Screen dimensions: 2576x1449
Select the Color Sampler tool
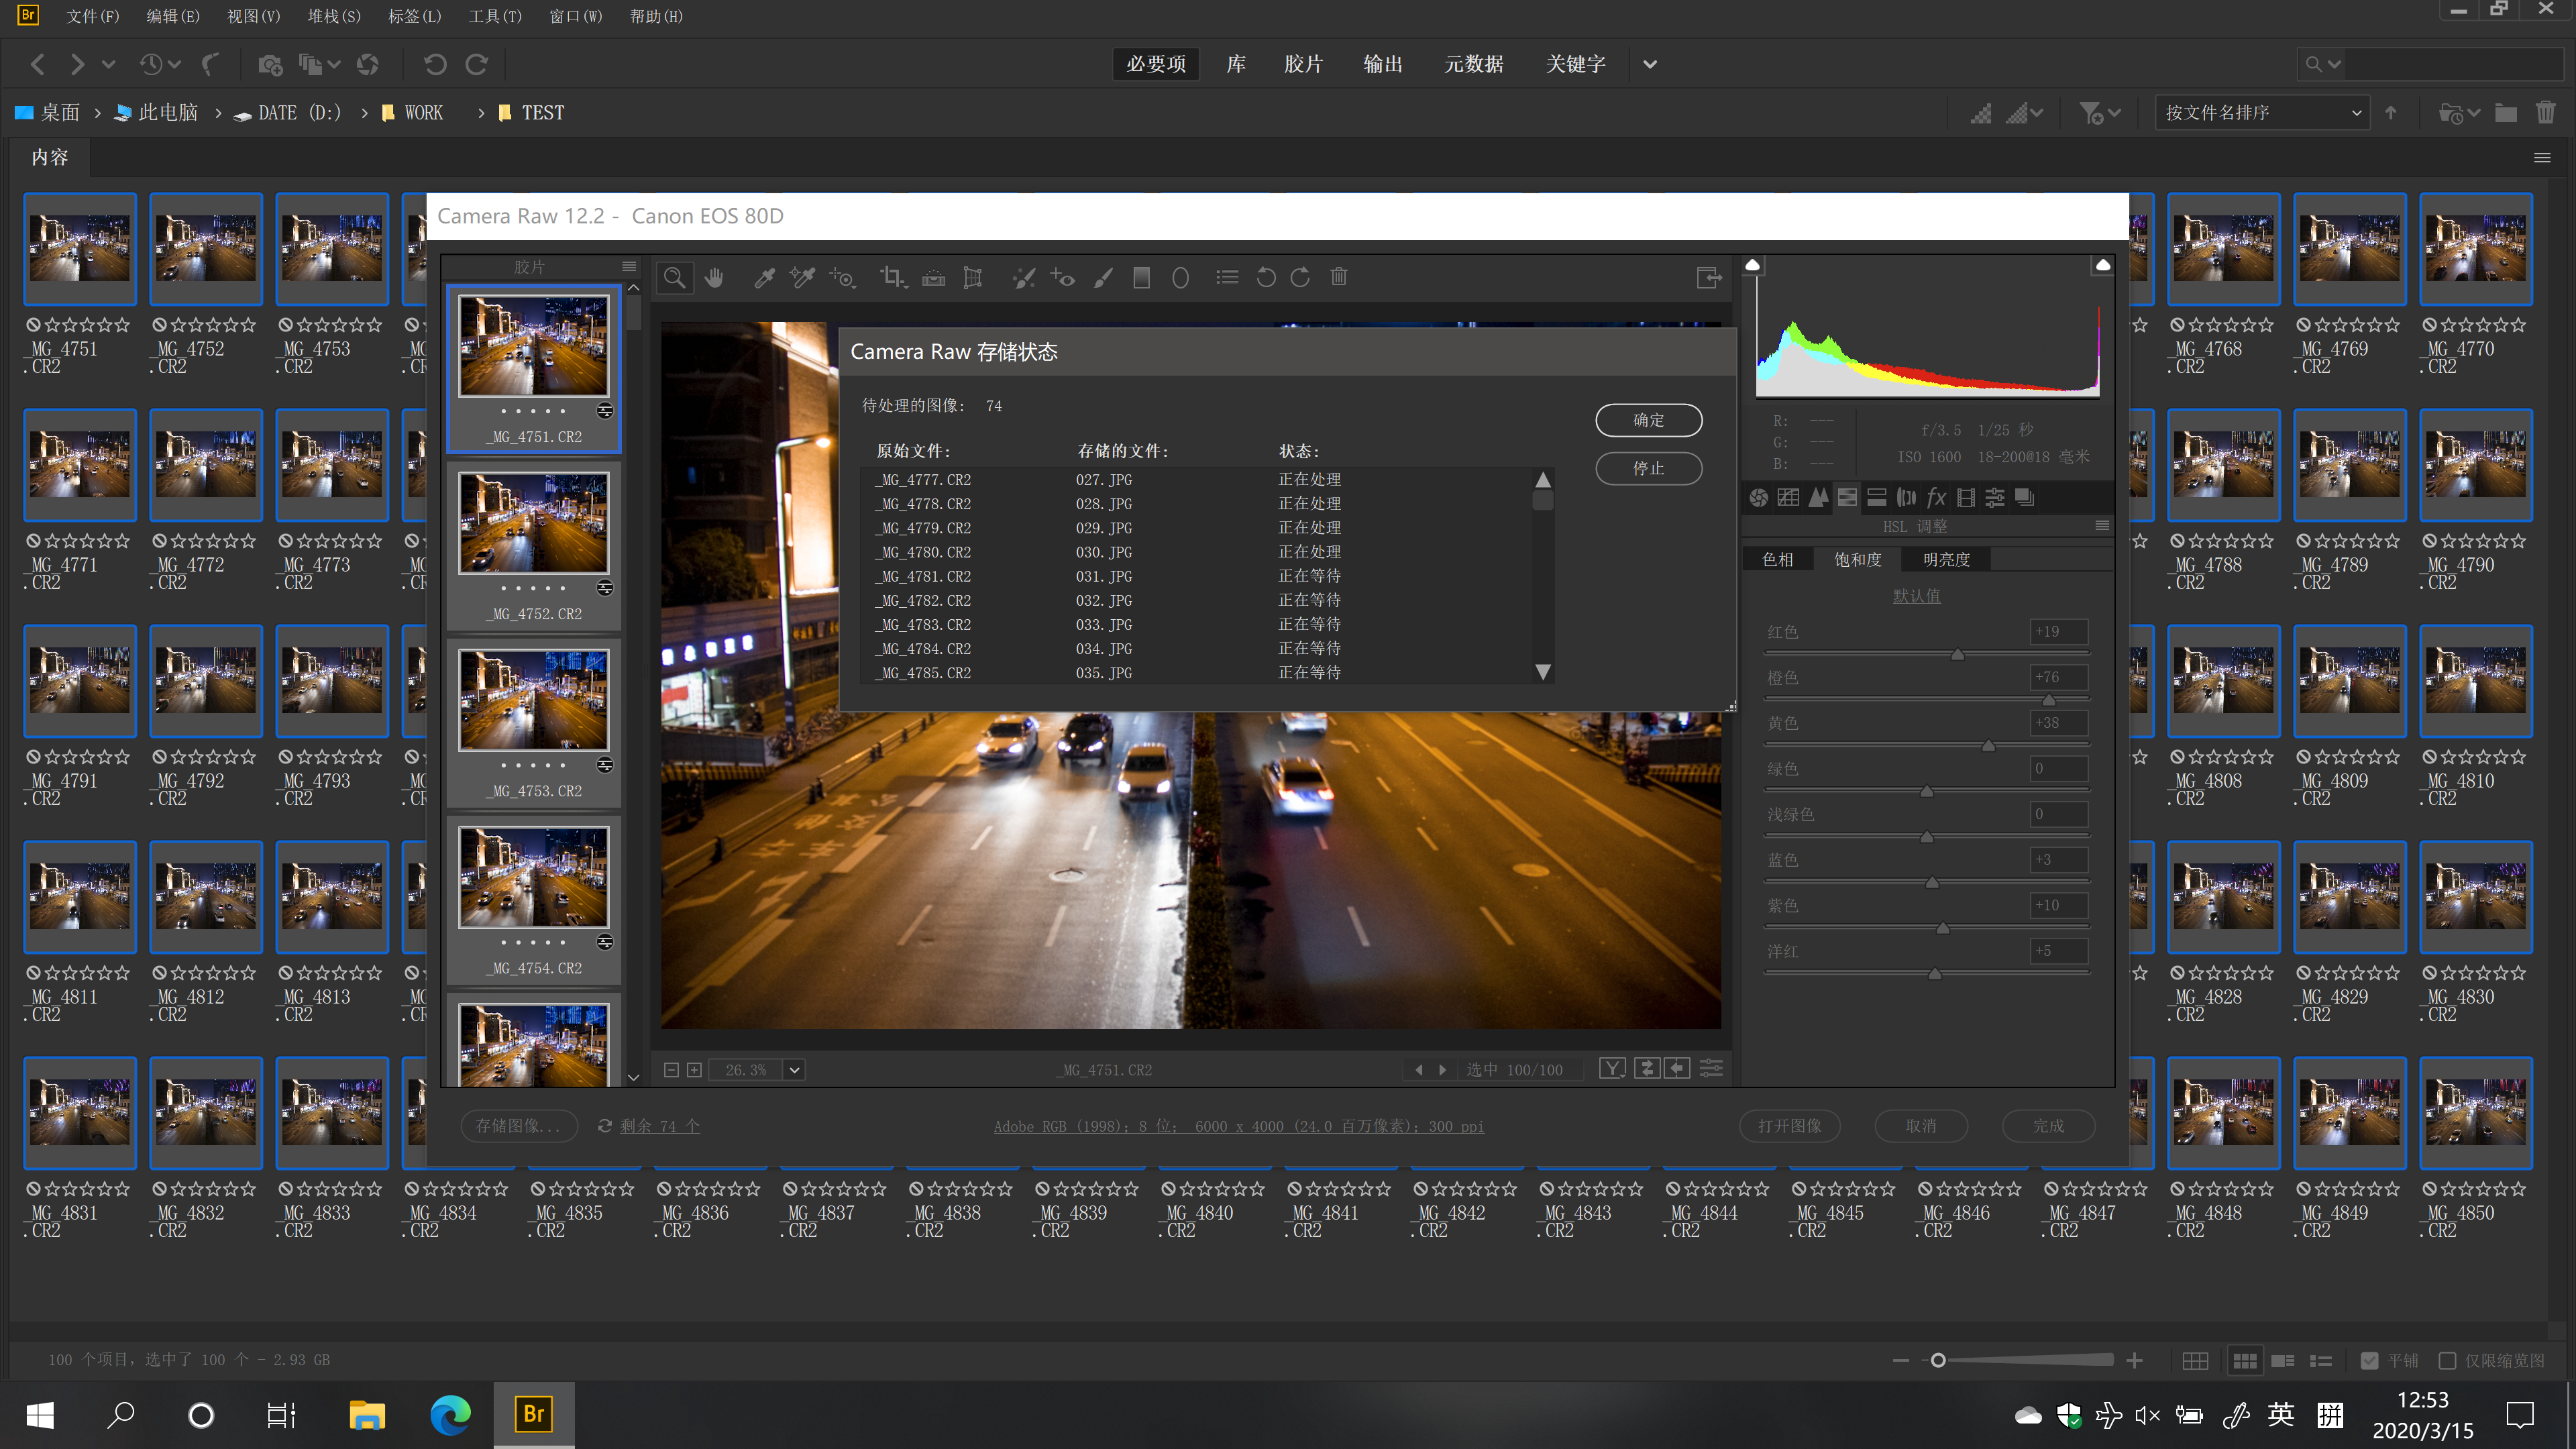[x=802, y=278]
